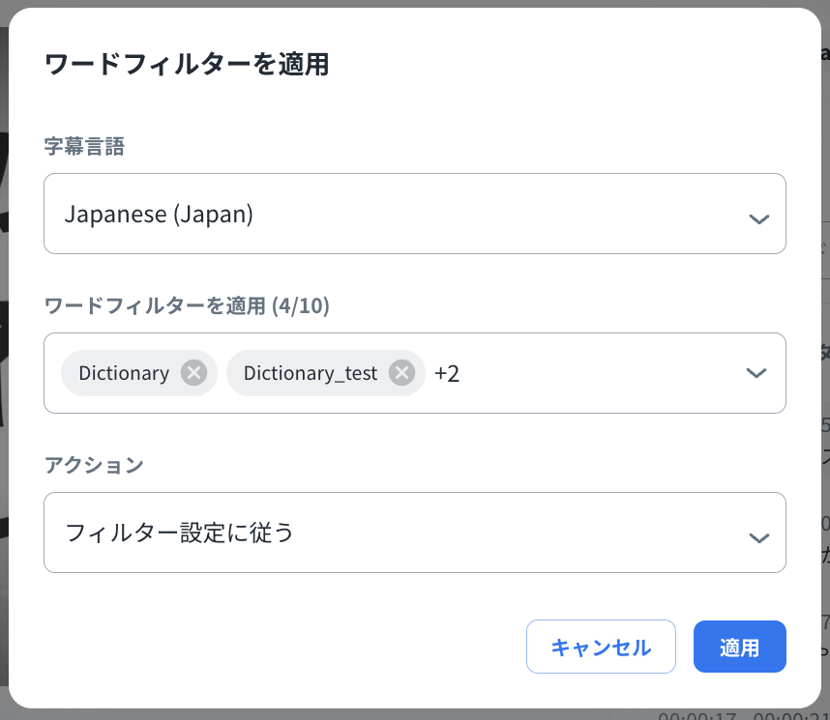Select the Japanese (Japan) value text
Viewport: 830px width, 720px height.
click(x=159, y=214)
